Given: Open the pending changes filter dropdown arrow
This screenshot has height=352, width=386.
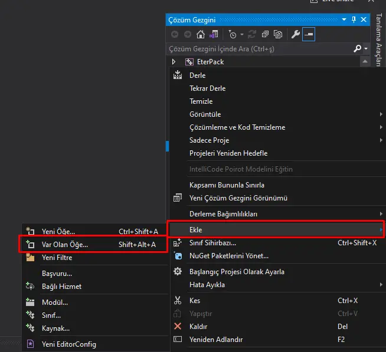Looking at the screenshot, I should coord(242,35).
